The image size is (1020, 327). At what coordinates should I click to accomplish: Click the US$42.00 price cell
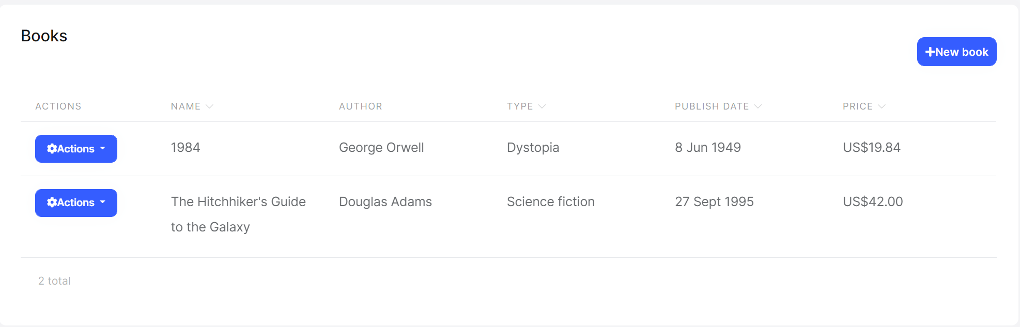coord(872,201)
